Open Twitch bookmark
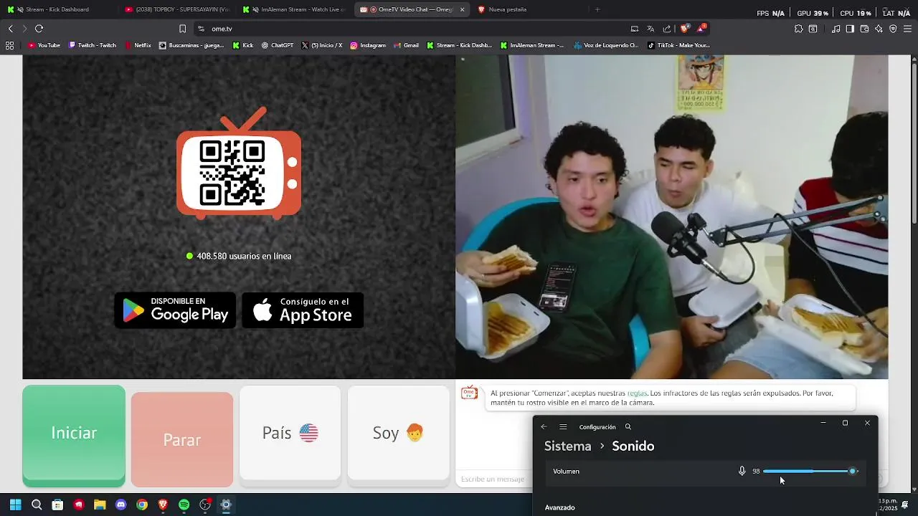 click(93, 45)
